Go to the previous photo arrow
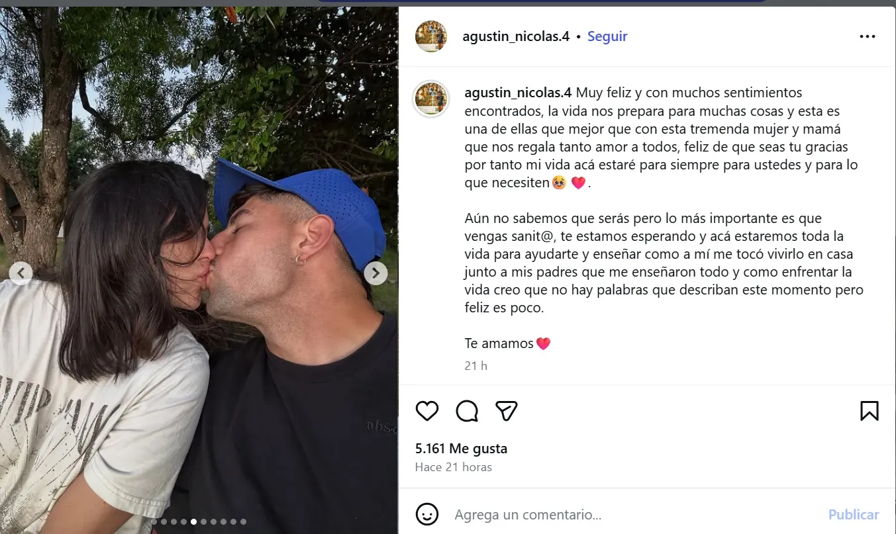Viewport: 896px width, 534px height. [21, 273]
